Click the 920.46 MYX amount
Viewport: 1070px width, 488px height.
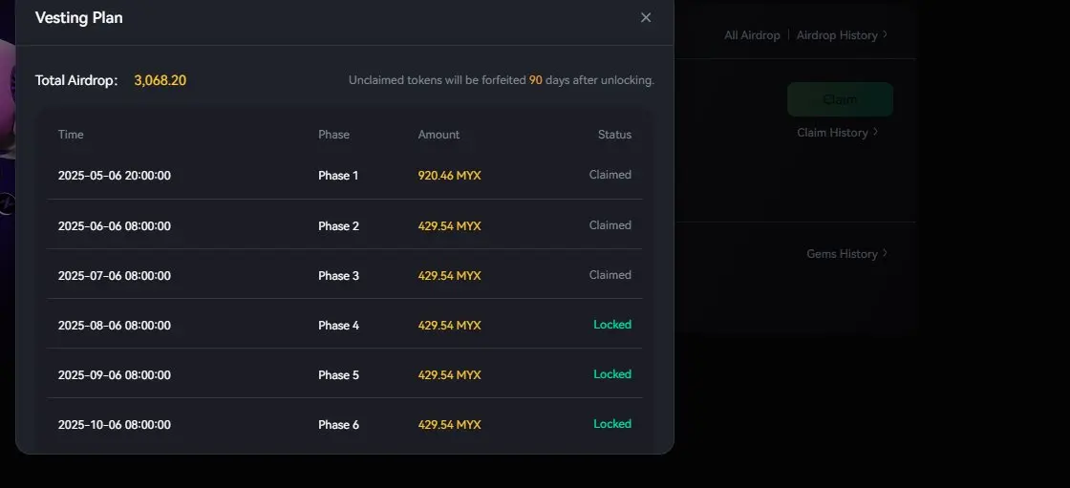click(x=449, y=176)
